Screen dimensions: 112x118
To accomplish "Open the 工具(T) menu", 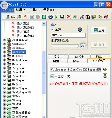I will [x=35, y=10].
